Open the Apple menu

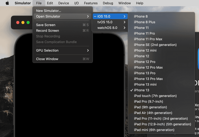7,3
